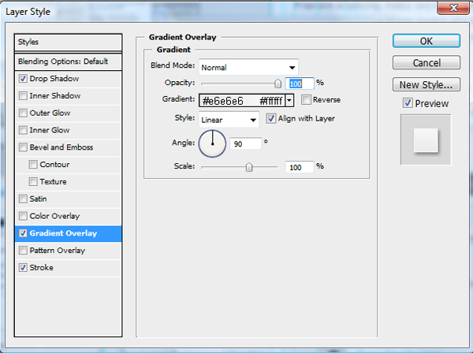Click the Scale value field
Viewport: 473px width, 353px height.
coord(300,167)
